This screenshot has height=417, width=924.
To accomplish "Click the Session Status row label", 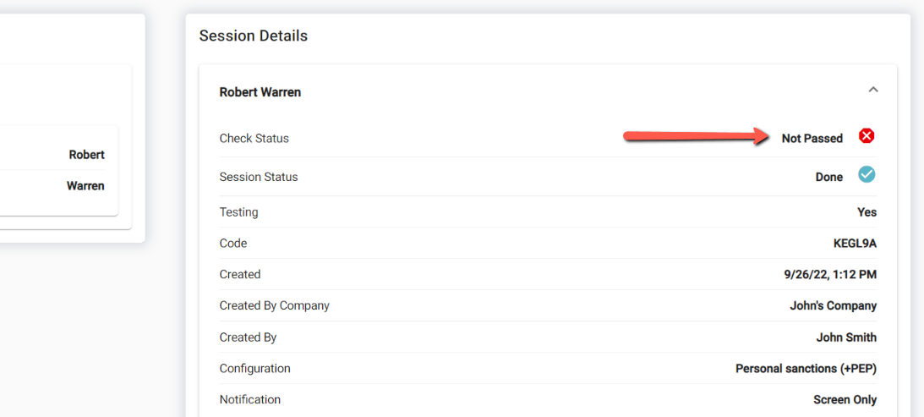I will 259,178.
